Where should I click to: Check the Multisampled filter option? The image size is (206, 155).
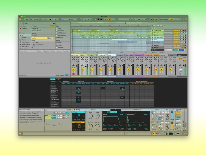click(57, 35)
